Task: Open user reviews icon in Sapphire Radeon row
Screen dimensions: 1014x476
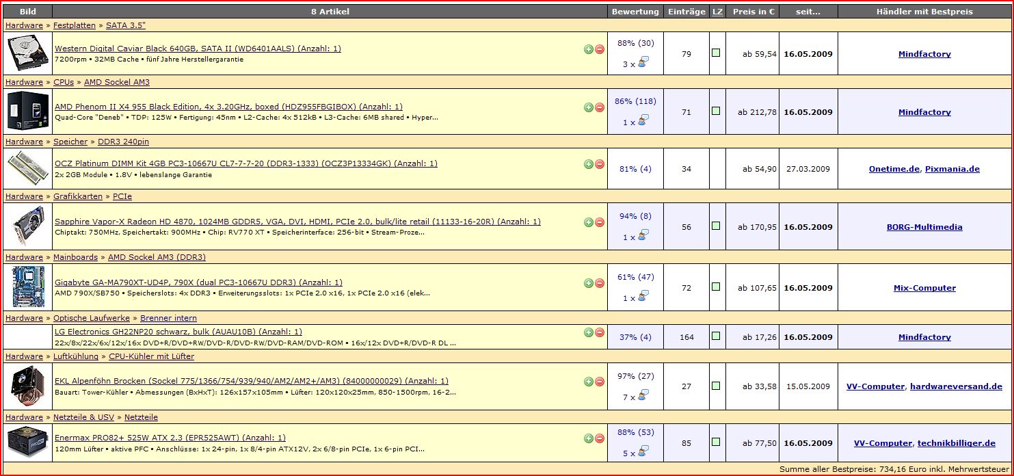Action: pyautogui.click(x=643, y=236)
